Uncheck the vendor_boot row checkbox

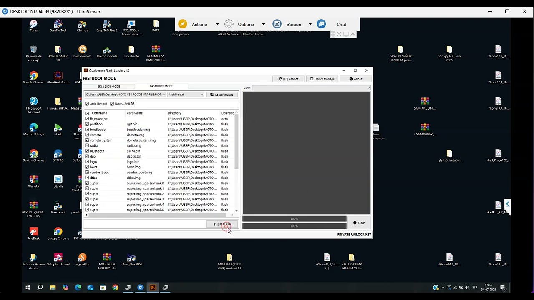(x=87, y=172)
